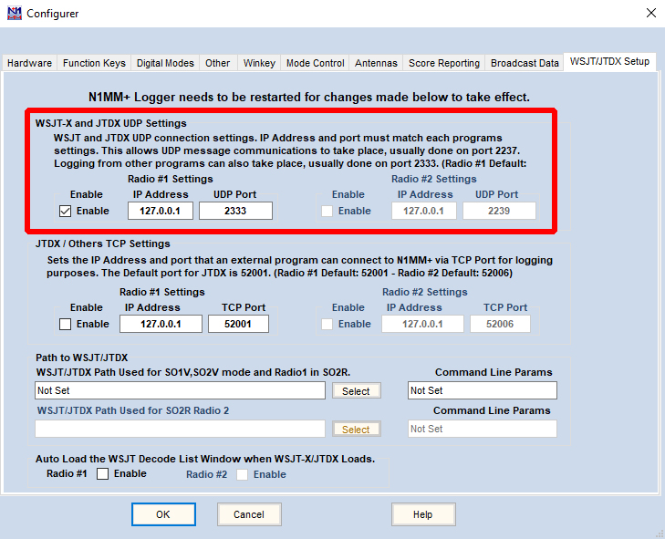Screen dimensions: 665x539
Task: Click the N1MM Configurer title bar icon
Action: tap(15, 13)
